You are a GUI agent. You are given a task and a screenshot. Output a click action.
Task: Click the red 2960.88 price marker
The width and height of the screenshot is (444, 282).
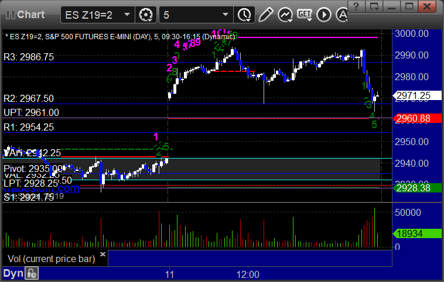pos(417,118)
